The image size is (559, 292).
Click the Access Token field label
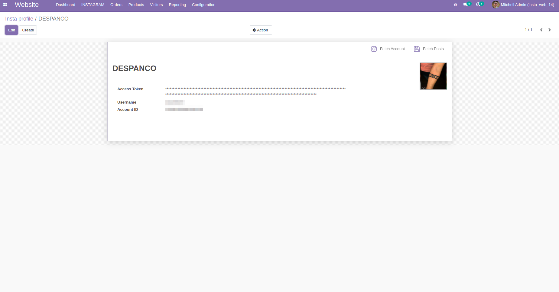coord(130,89)
